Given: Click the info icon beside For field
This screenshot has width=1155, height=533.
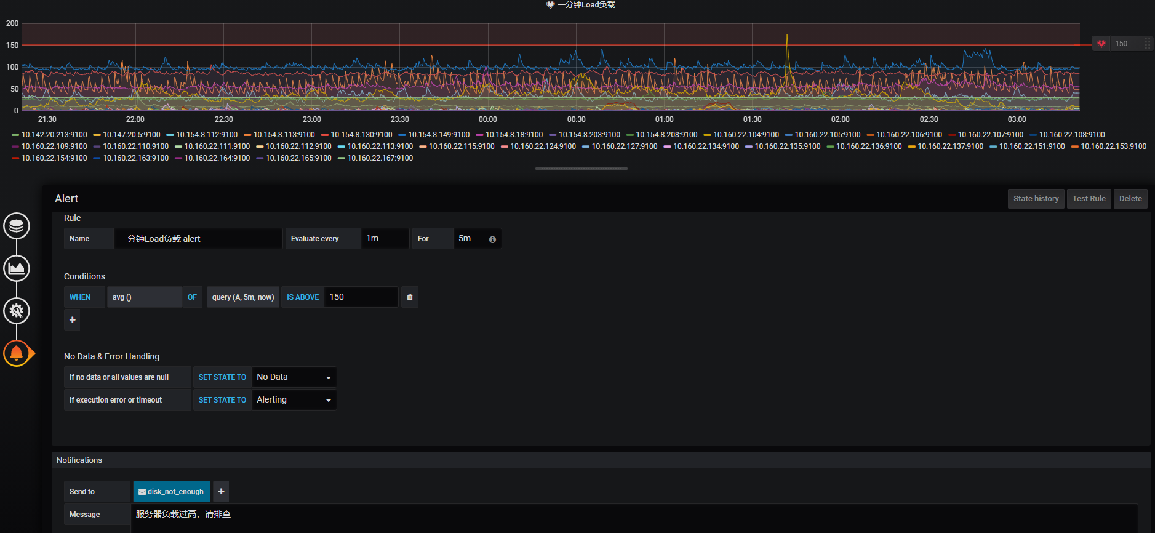Looking at the screenshot, I should tap(492, 239).
